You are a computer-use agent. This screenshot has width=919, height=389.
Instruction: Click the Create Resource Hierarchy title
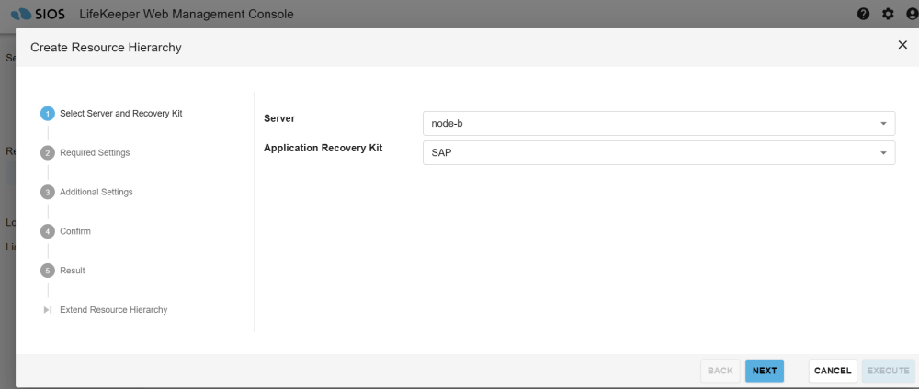tap(106, 48)
